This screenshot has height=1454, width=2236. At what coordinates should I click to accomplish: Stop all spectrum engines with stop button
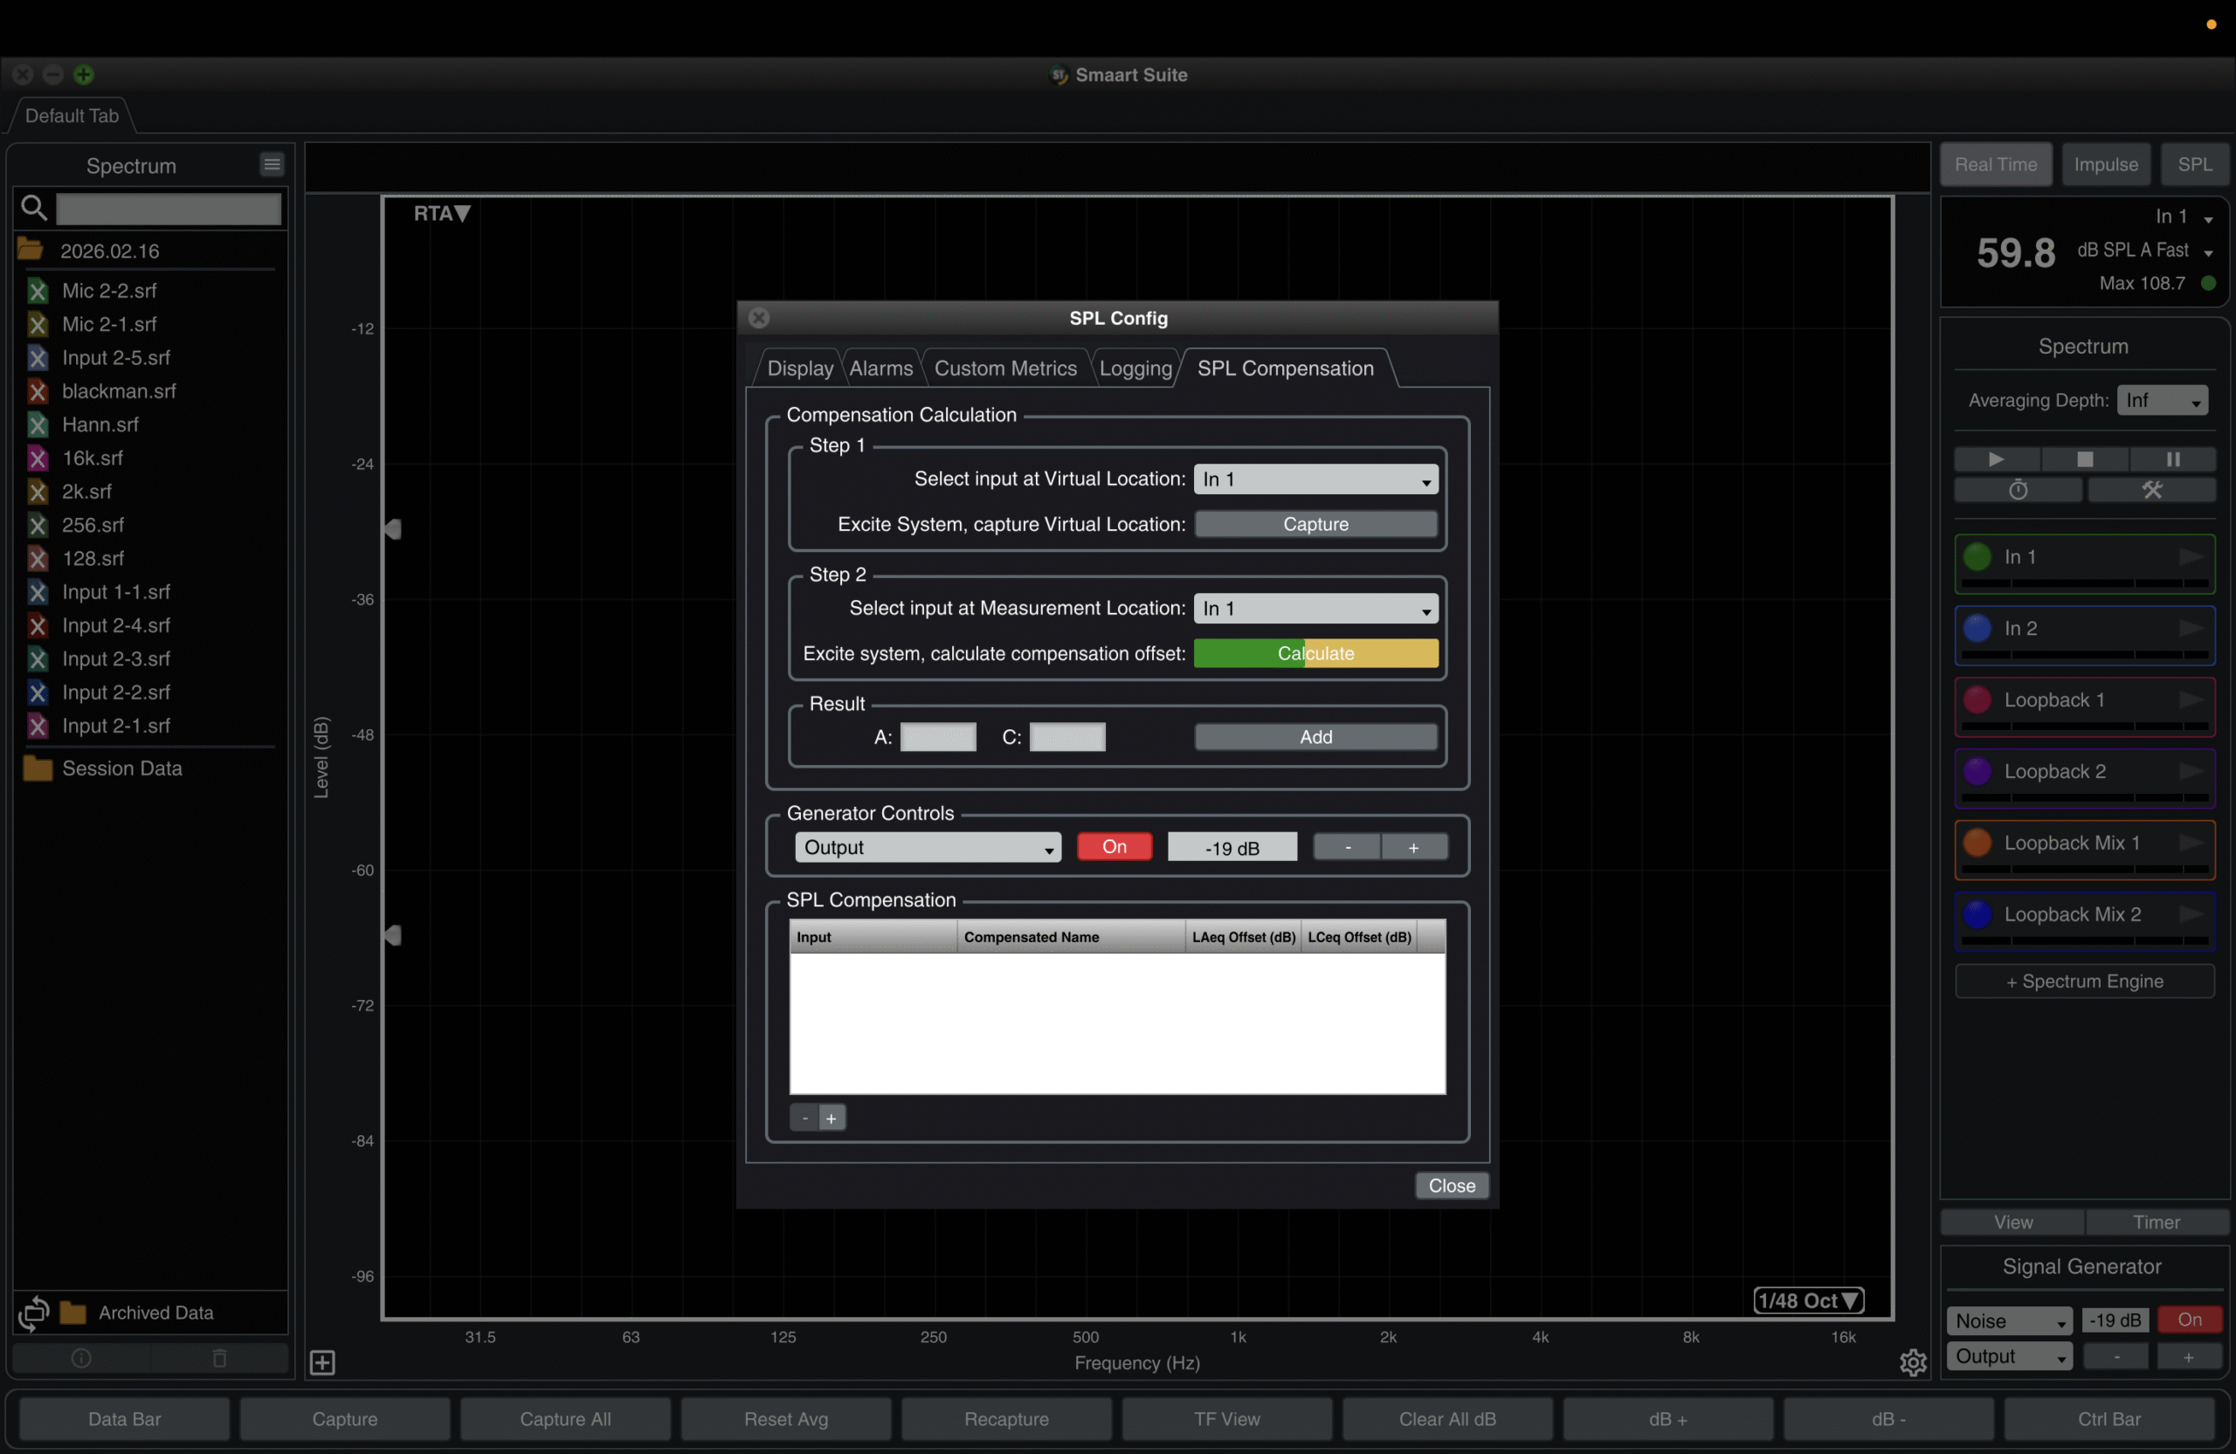pyautogui.click(x=2085, y=459)
